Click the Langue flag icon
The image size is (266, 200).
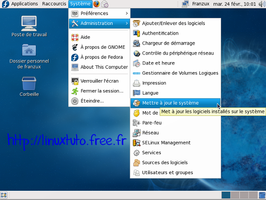point(136,93)
